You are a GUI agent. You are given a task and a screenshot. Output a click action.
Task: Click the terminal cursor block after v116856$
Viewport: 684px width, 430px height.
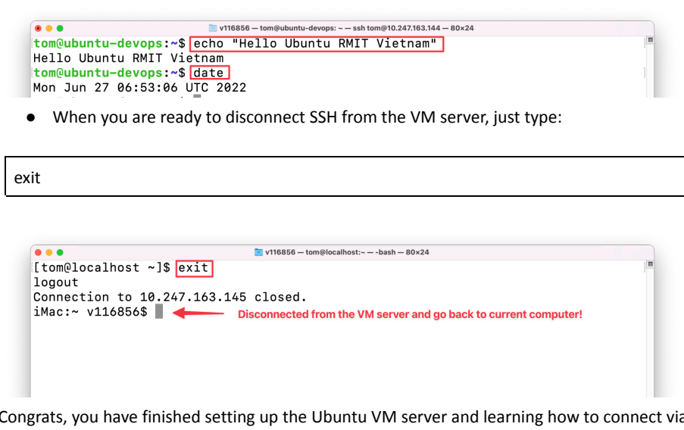(x=159, y=311)
